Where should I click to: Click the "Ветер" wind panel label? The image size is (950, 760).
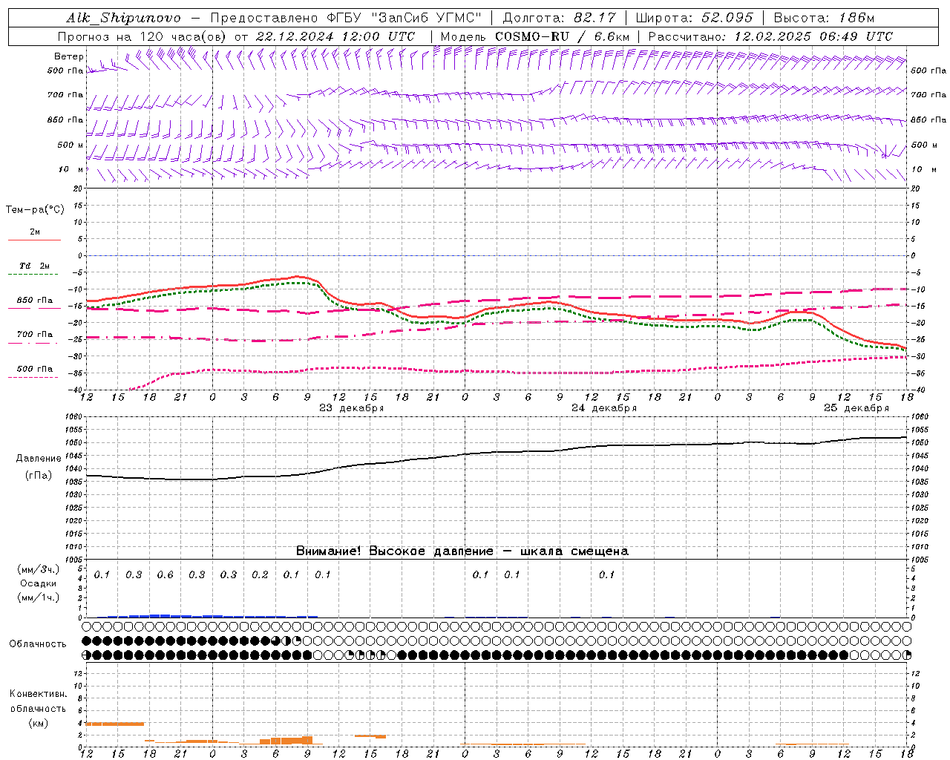point(69,56)
